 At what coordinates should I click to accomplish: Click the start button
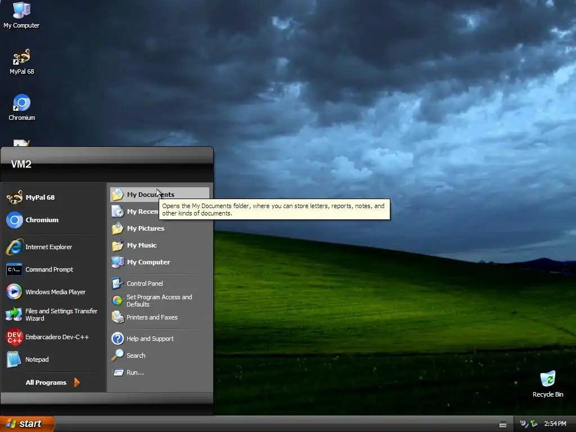(x=27, y=424)
